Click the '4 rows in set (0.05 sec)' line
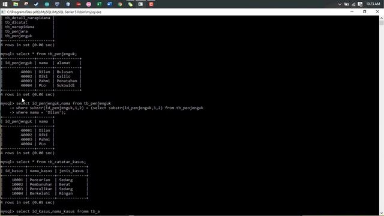This screenshot has height=216, width=384. 28,203
